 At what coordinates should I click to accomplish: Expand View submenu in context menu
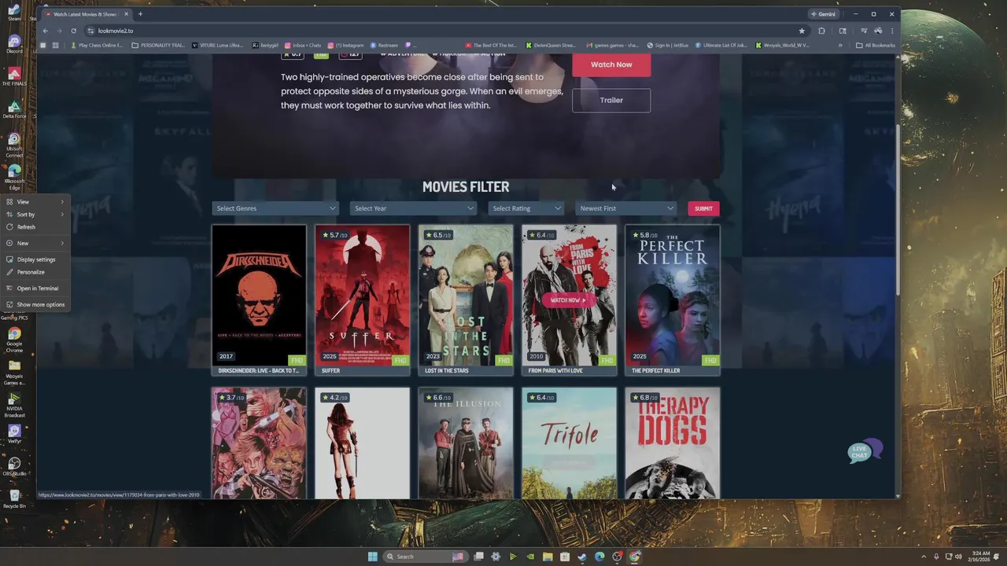coord(35,202)
